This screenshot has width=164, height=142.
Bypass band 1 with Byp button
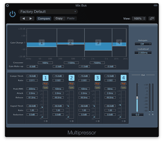click(45, 84)
